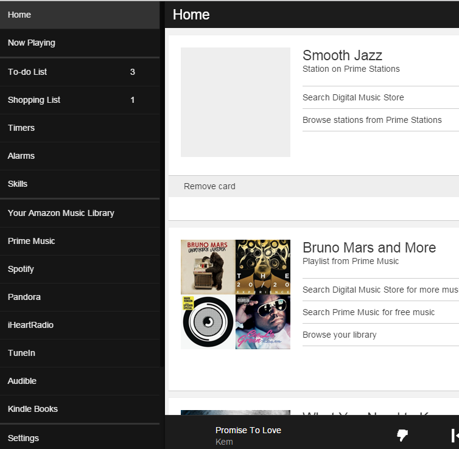Viewport: 459px width, 449px height.
Task: Click the To-do List count badge 3
Action: [x=133, y=72]
